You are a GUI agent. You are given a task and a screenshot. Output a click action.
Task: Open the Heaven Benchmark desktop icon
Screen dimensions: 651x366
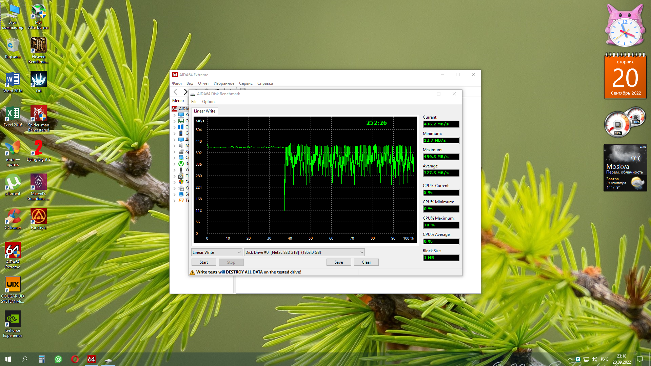coord(38,49)
